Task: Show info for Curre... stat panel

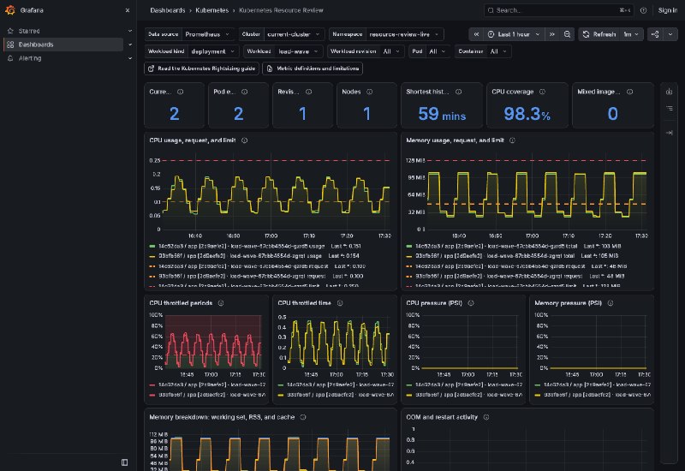Action: [180, 92]
